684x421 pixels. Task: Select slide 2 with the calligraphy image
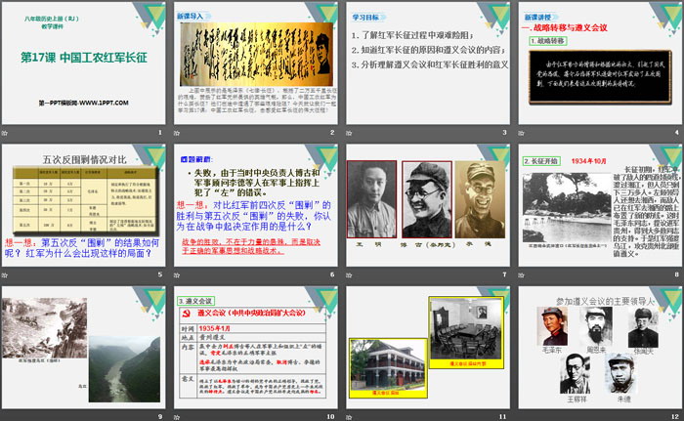point(256,63)
